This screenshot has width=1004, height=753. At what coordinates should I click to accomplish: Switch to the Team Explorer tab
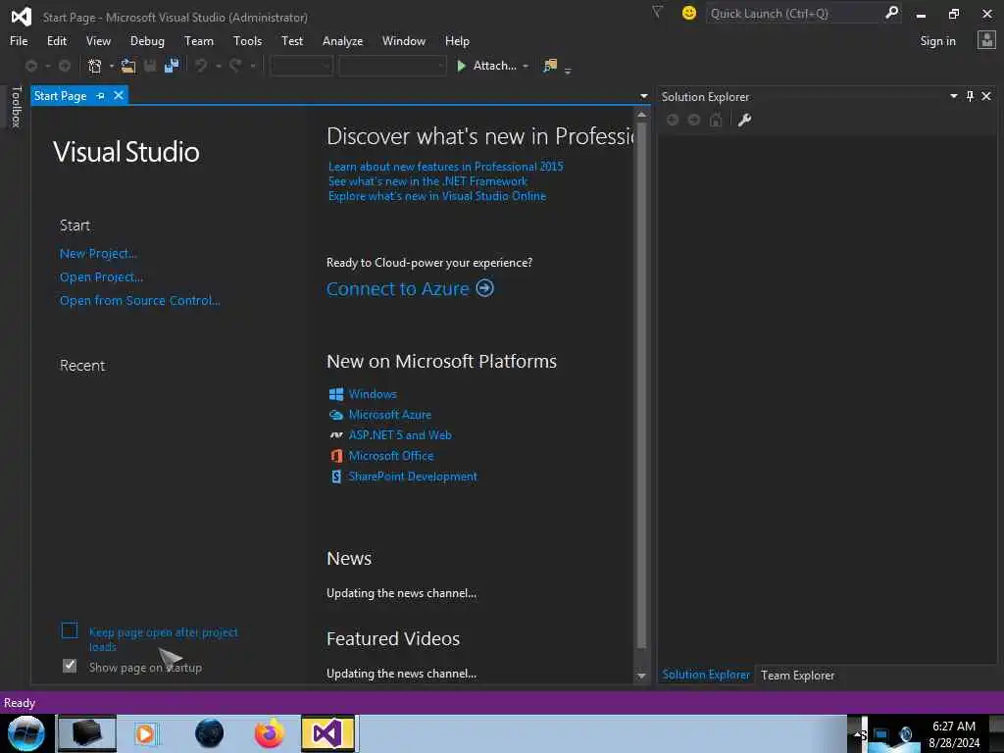(x=797, y=675)
